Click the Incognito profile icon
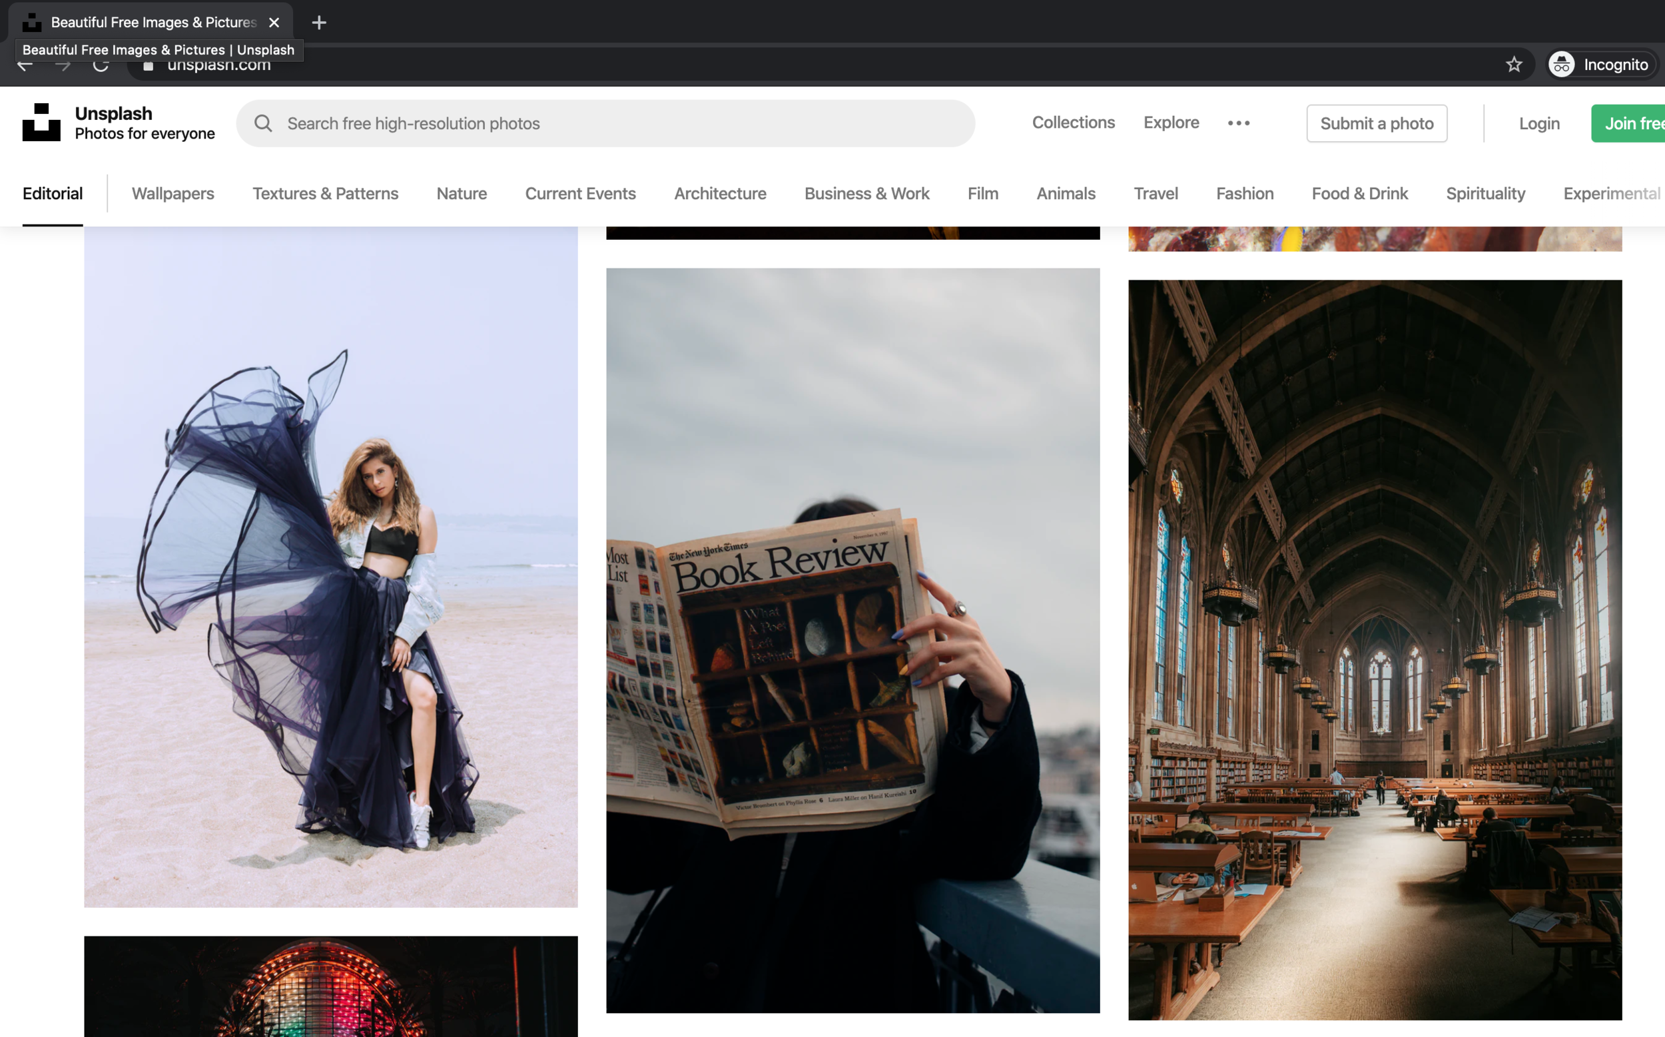The width and height of the screenshot is (1665, 1037). click(x=1562, y=65)
